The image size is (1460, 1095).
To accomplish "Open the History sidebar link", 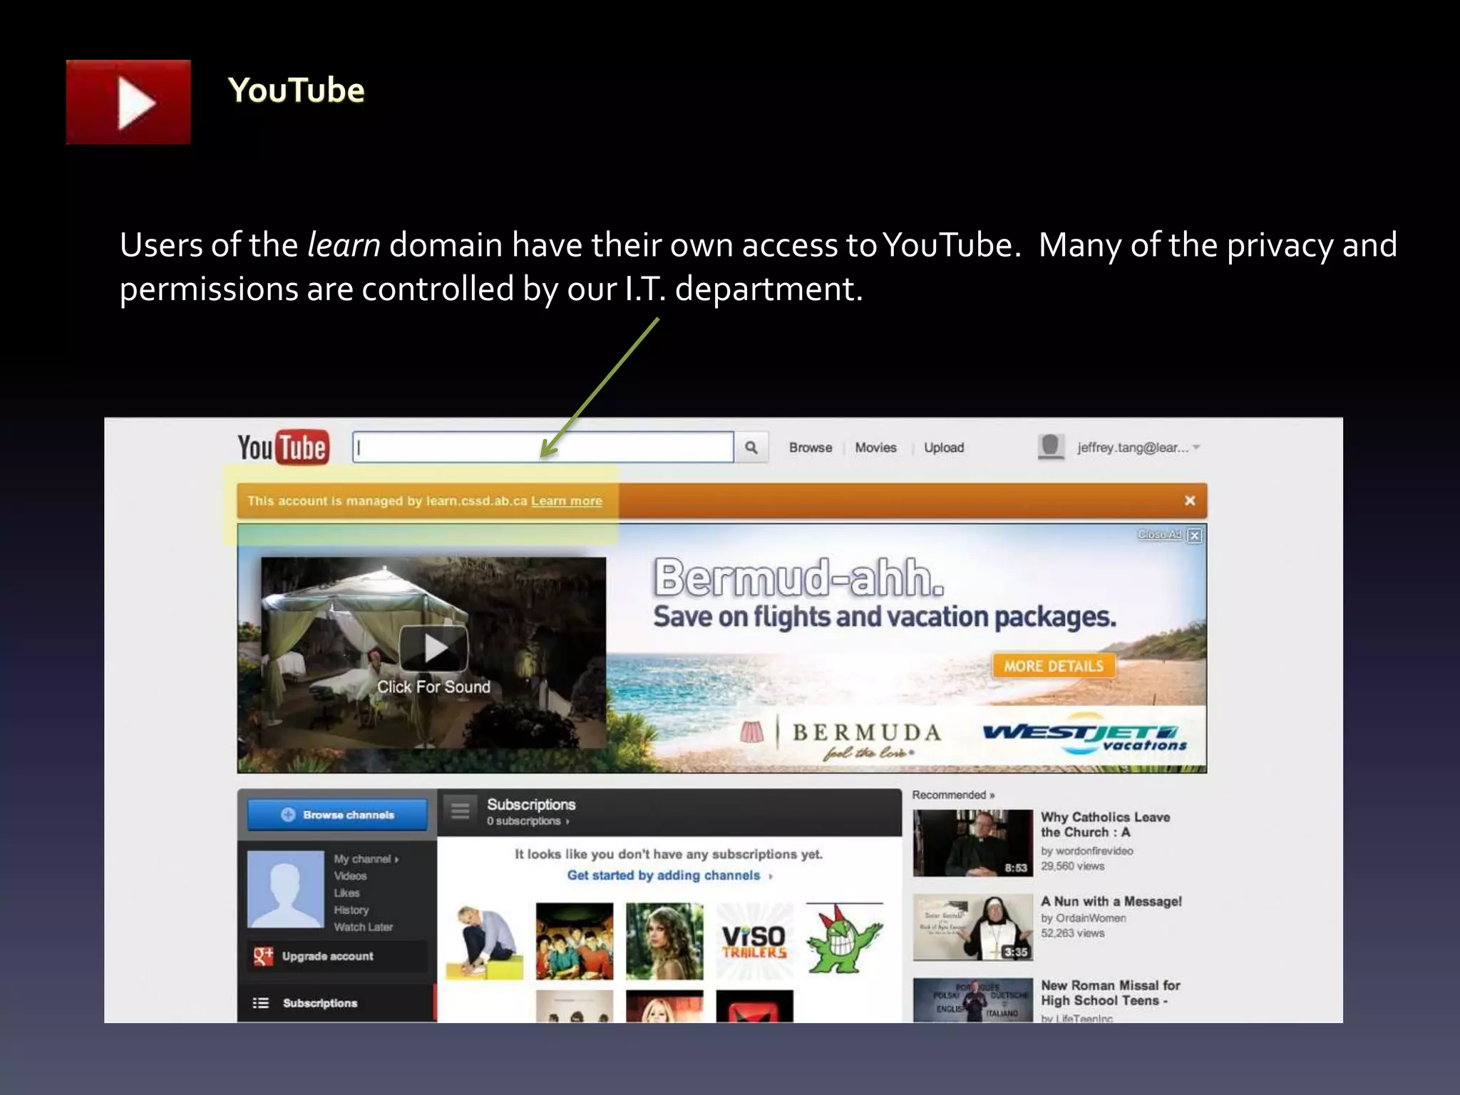I will (351, 910).
